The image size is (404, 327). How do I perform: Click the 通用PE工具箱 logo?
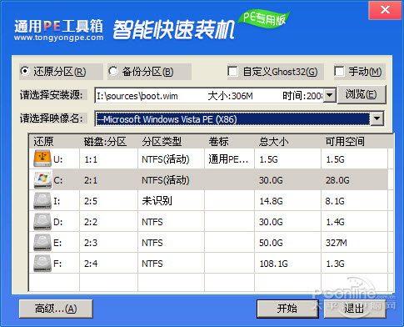[58, 30]
